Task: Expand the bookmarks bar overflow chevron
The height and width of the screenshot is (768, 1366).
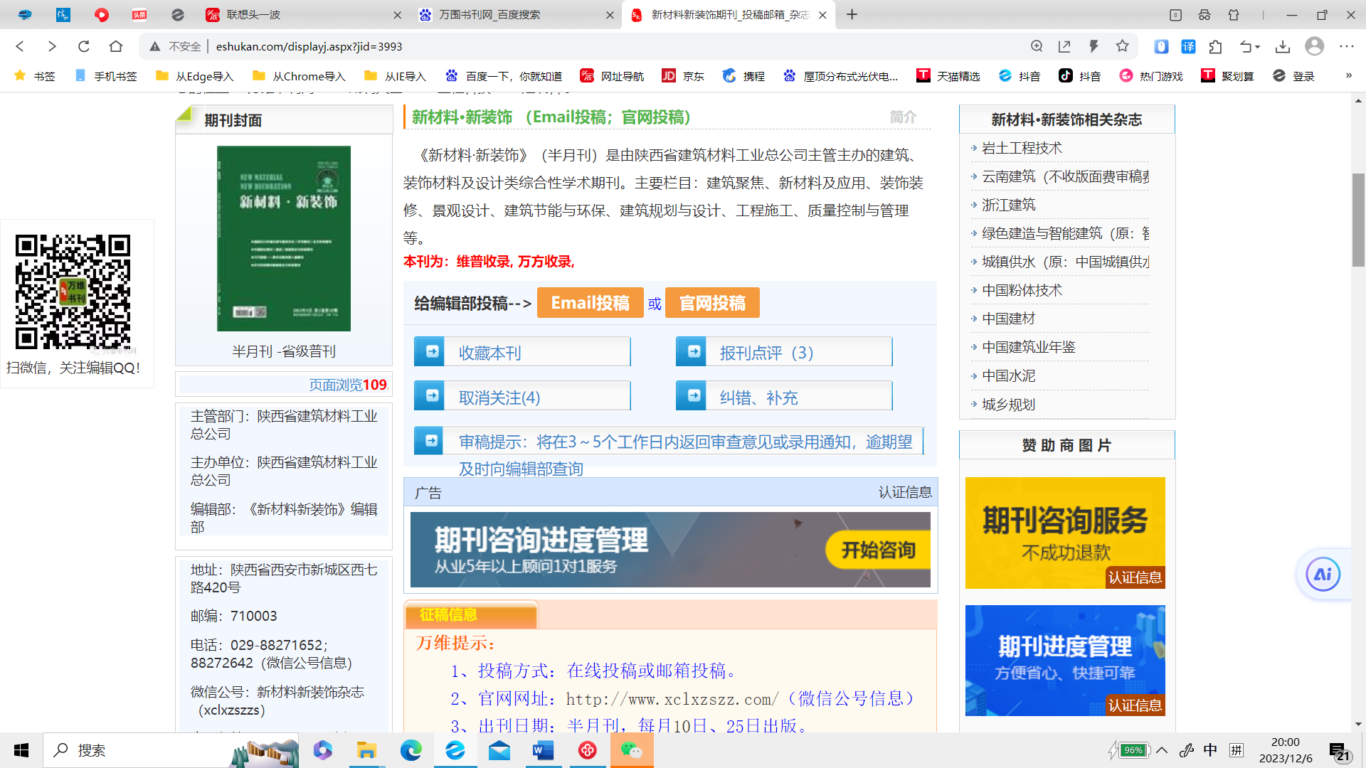Action: click(1348, 75)
